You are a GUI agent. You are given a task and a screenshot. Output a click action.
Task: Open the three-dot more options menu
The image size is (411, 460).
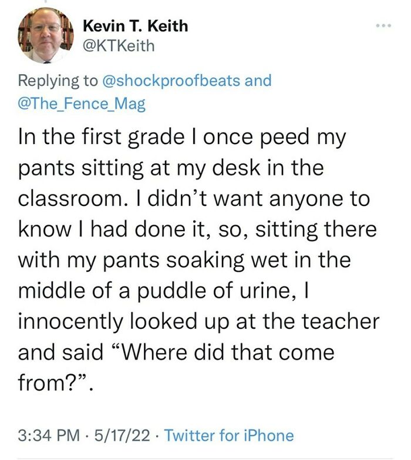point(383,26)
